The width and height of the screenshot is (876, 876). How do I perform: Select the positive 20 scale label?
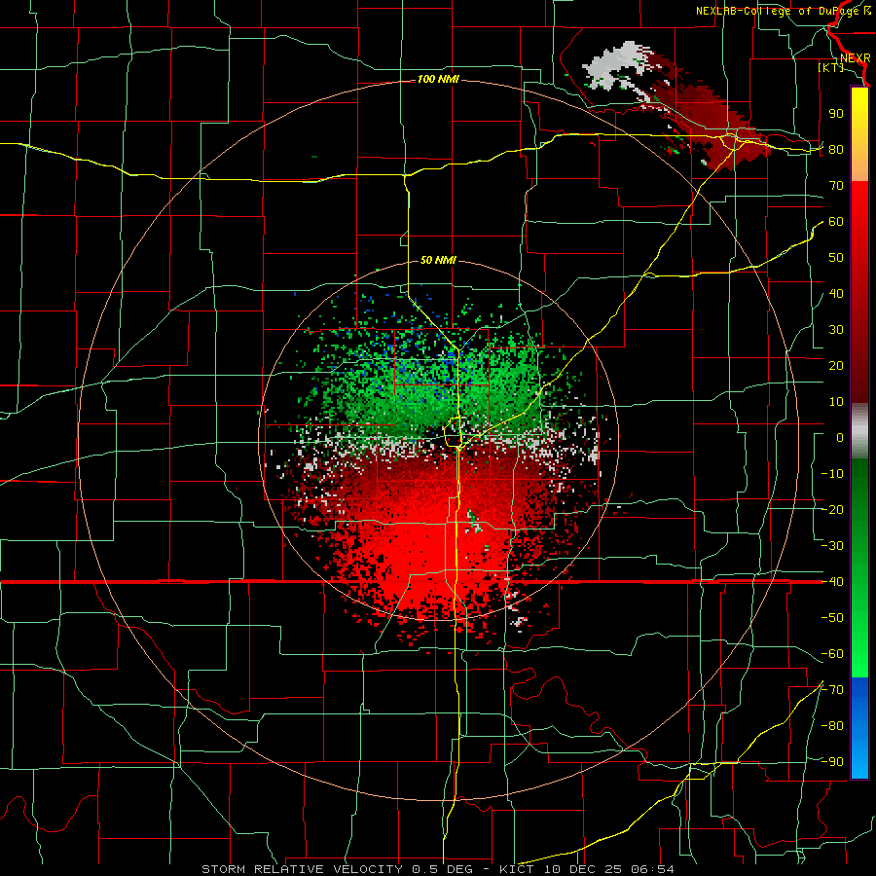[836, 365]
